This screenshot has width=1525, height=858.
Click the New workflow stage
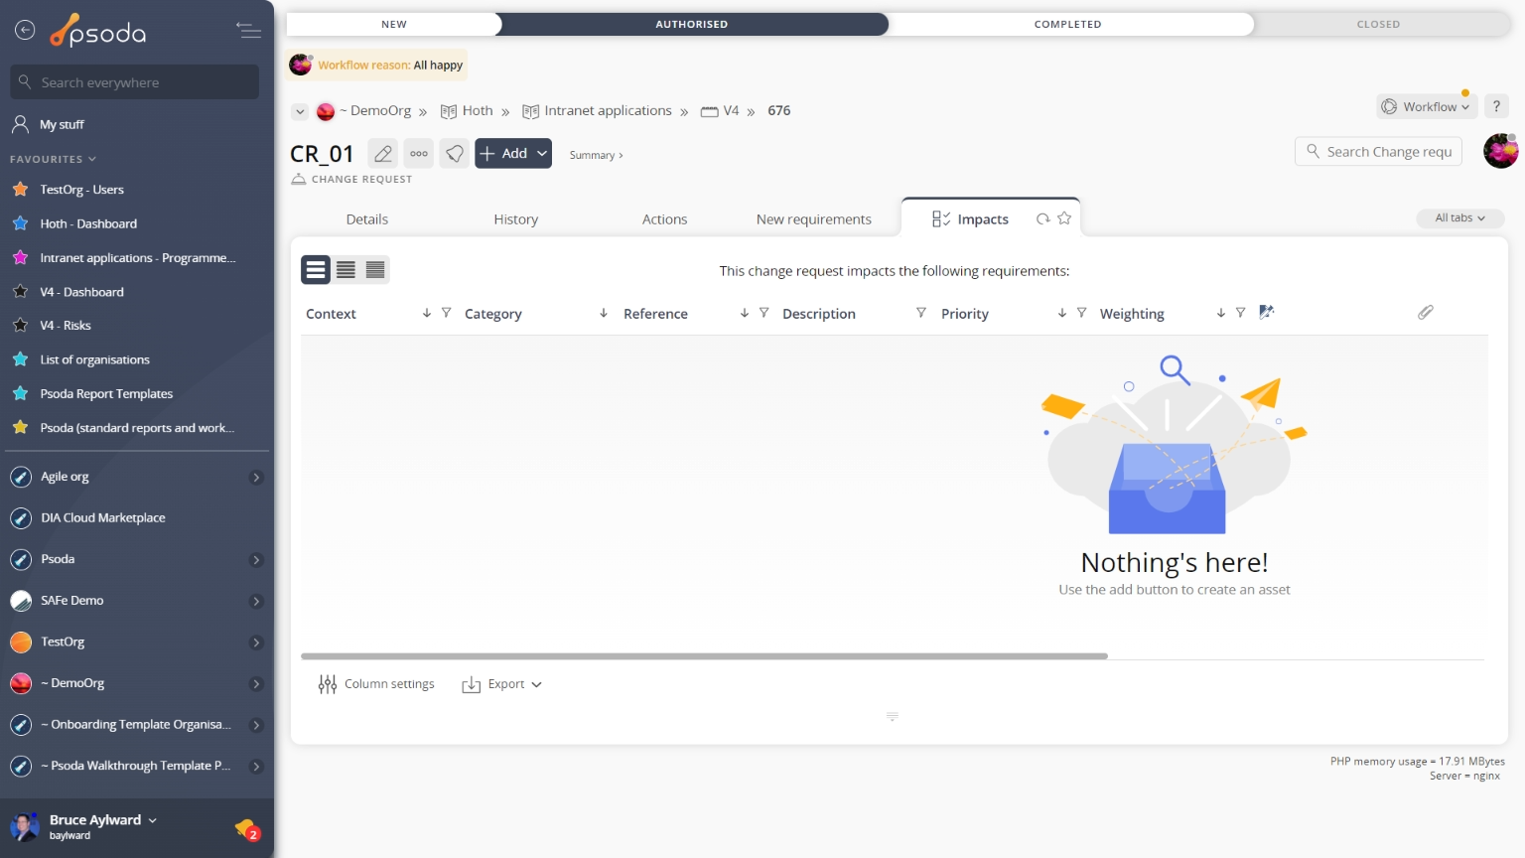pyautogui.click(x=394, y=24)
